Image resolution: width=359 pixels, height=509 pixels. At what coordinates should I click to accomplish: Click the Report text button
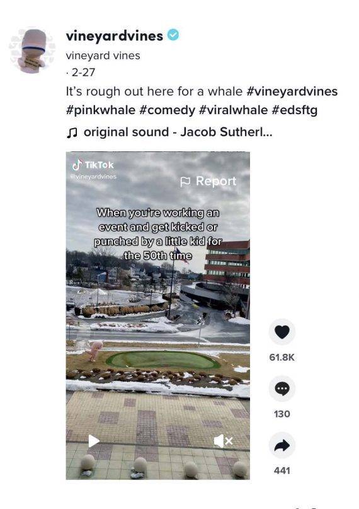pos(216,181)
